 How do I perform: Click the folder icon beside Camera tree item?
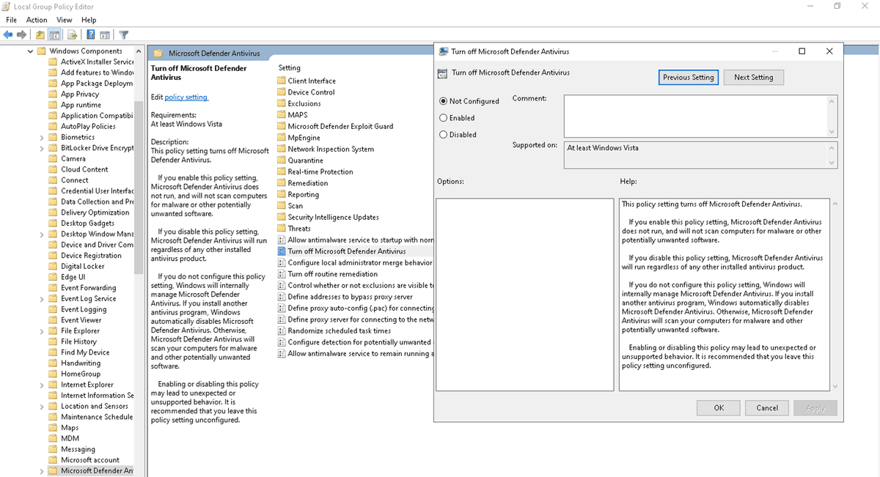click(x=53, y=158)
